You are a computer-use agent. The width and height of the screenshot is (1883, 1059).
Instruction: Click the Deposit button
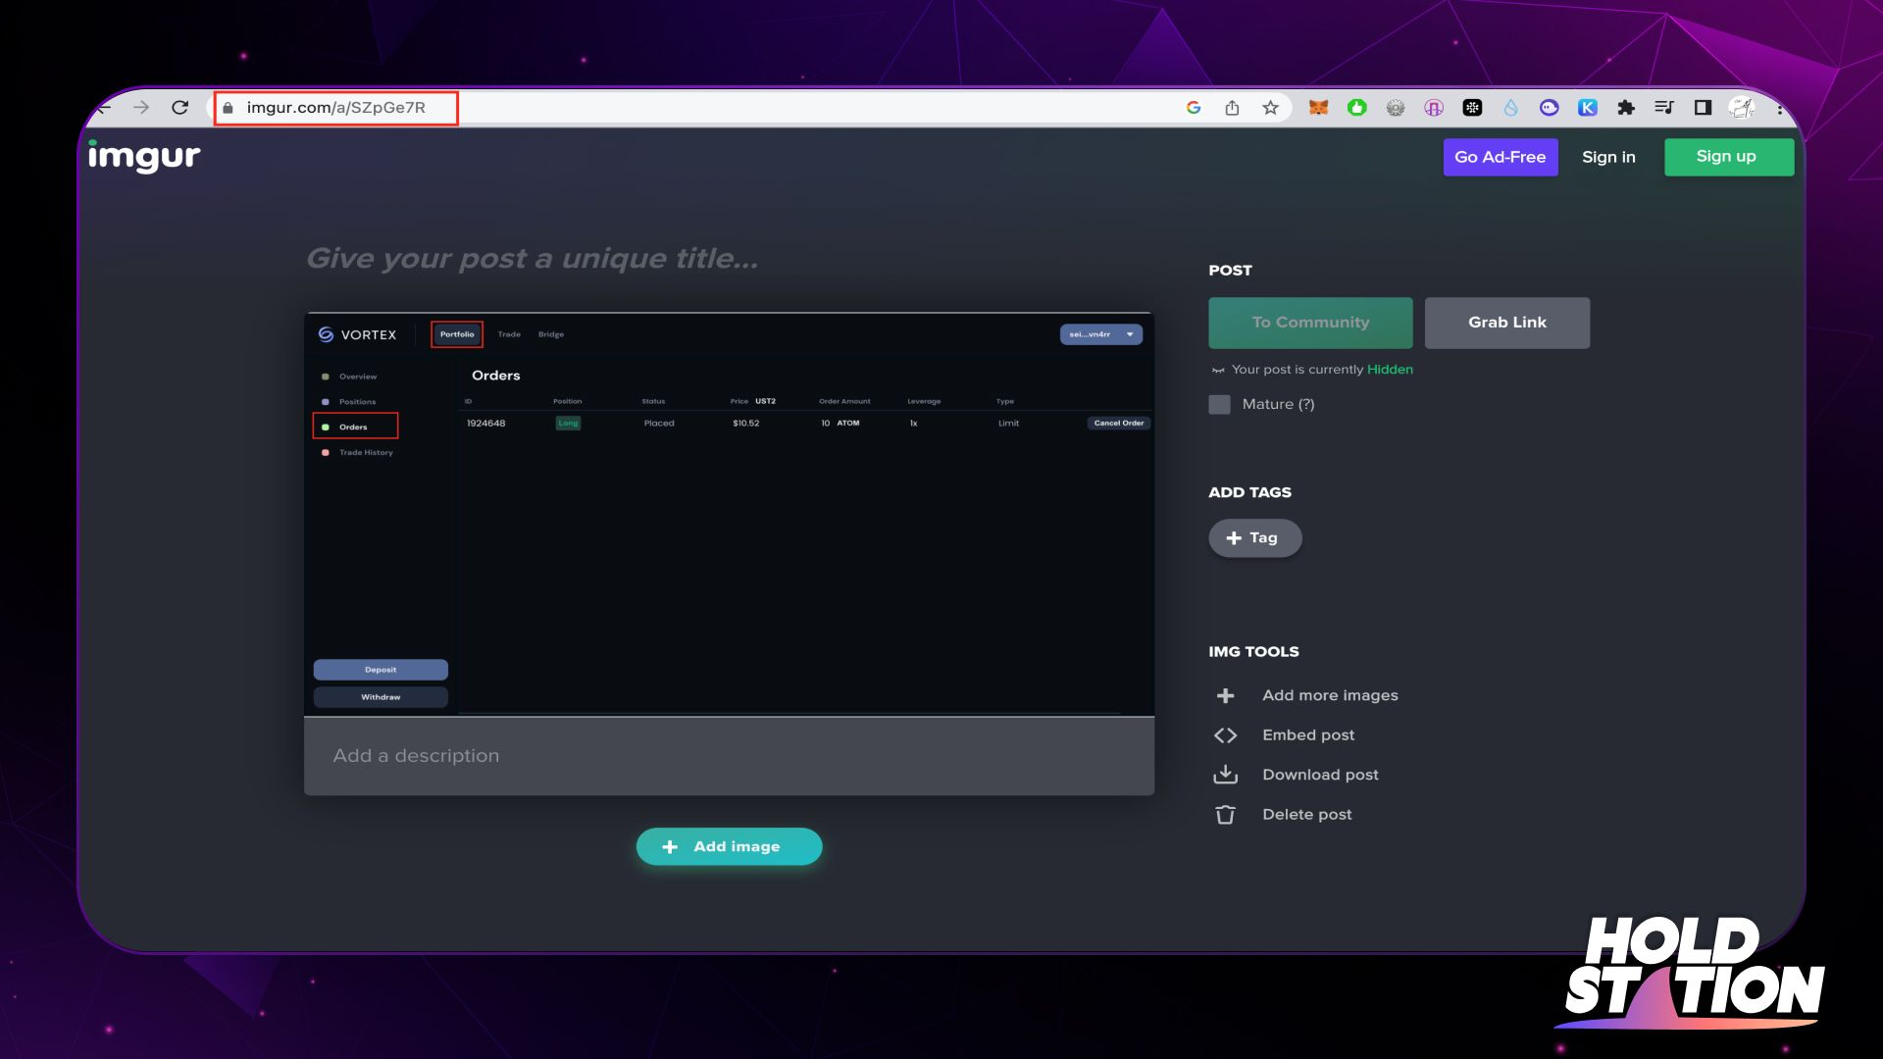coord(381,670)
